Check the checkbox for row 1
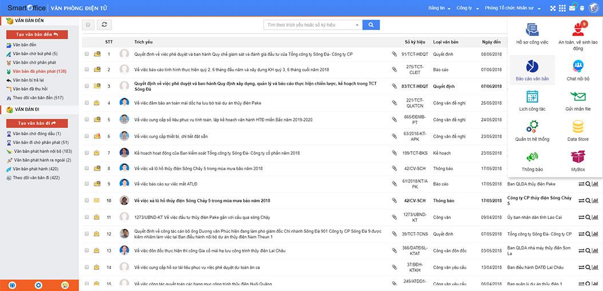This screenshot has width=603, height=291. [x=86, y=54]
